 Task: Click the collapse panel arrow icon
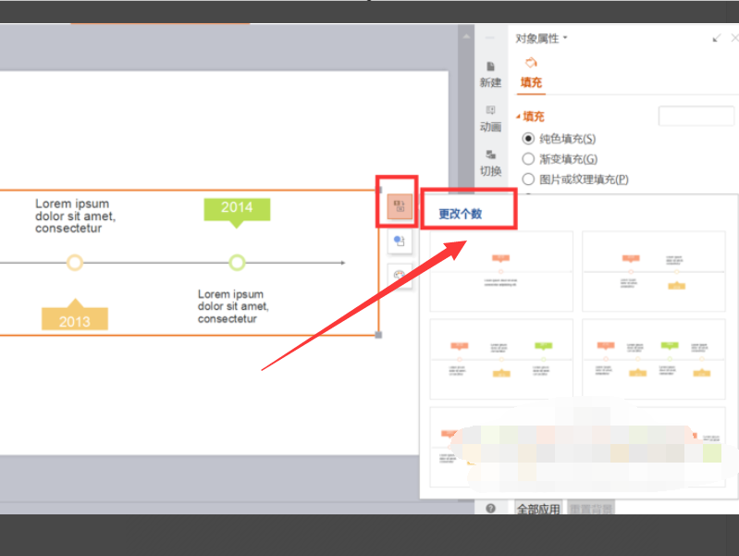(x=717, y=38)
